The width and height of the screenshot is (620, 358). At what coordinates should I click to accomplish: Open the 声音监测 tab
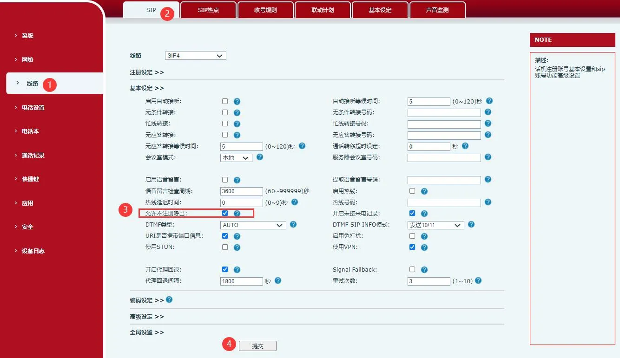[437, 10]
